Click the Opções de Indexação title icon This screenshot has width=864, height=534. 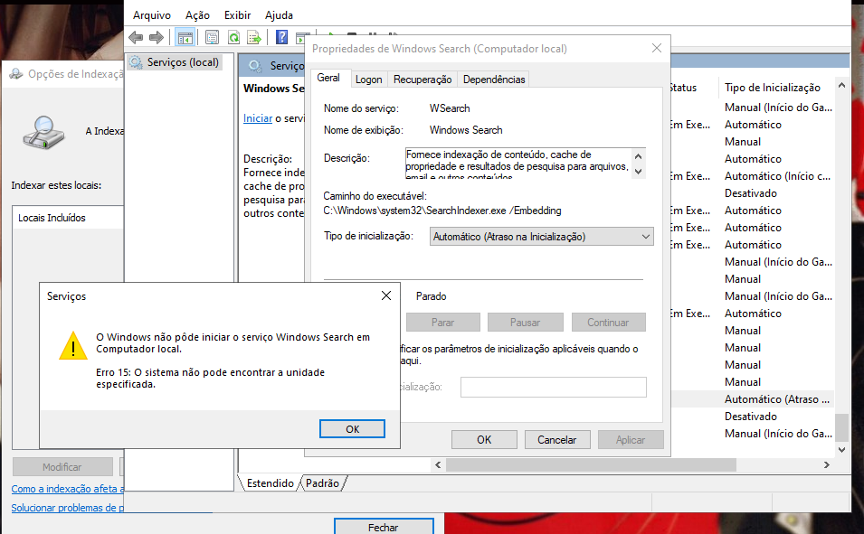coord(16,74)
